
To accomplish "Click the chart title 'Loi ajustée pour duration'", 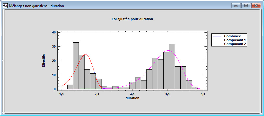I will point(132,19).
